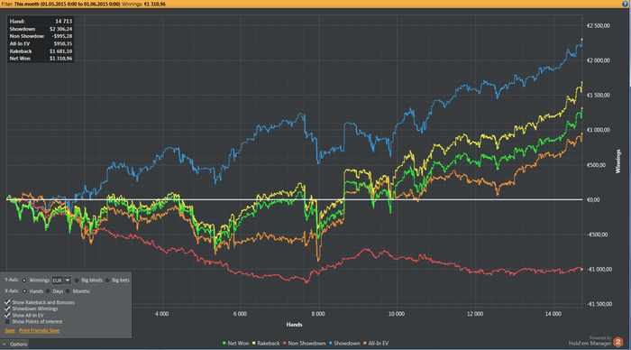Click the green Net Won legend swatch
Viewport: 631px width, 350px height.
pyautogui.click(x=224, y=344)
